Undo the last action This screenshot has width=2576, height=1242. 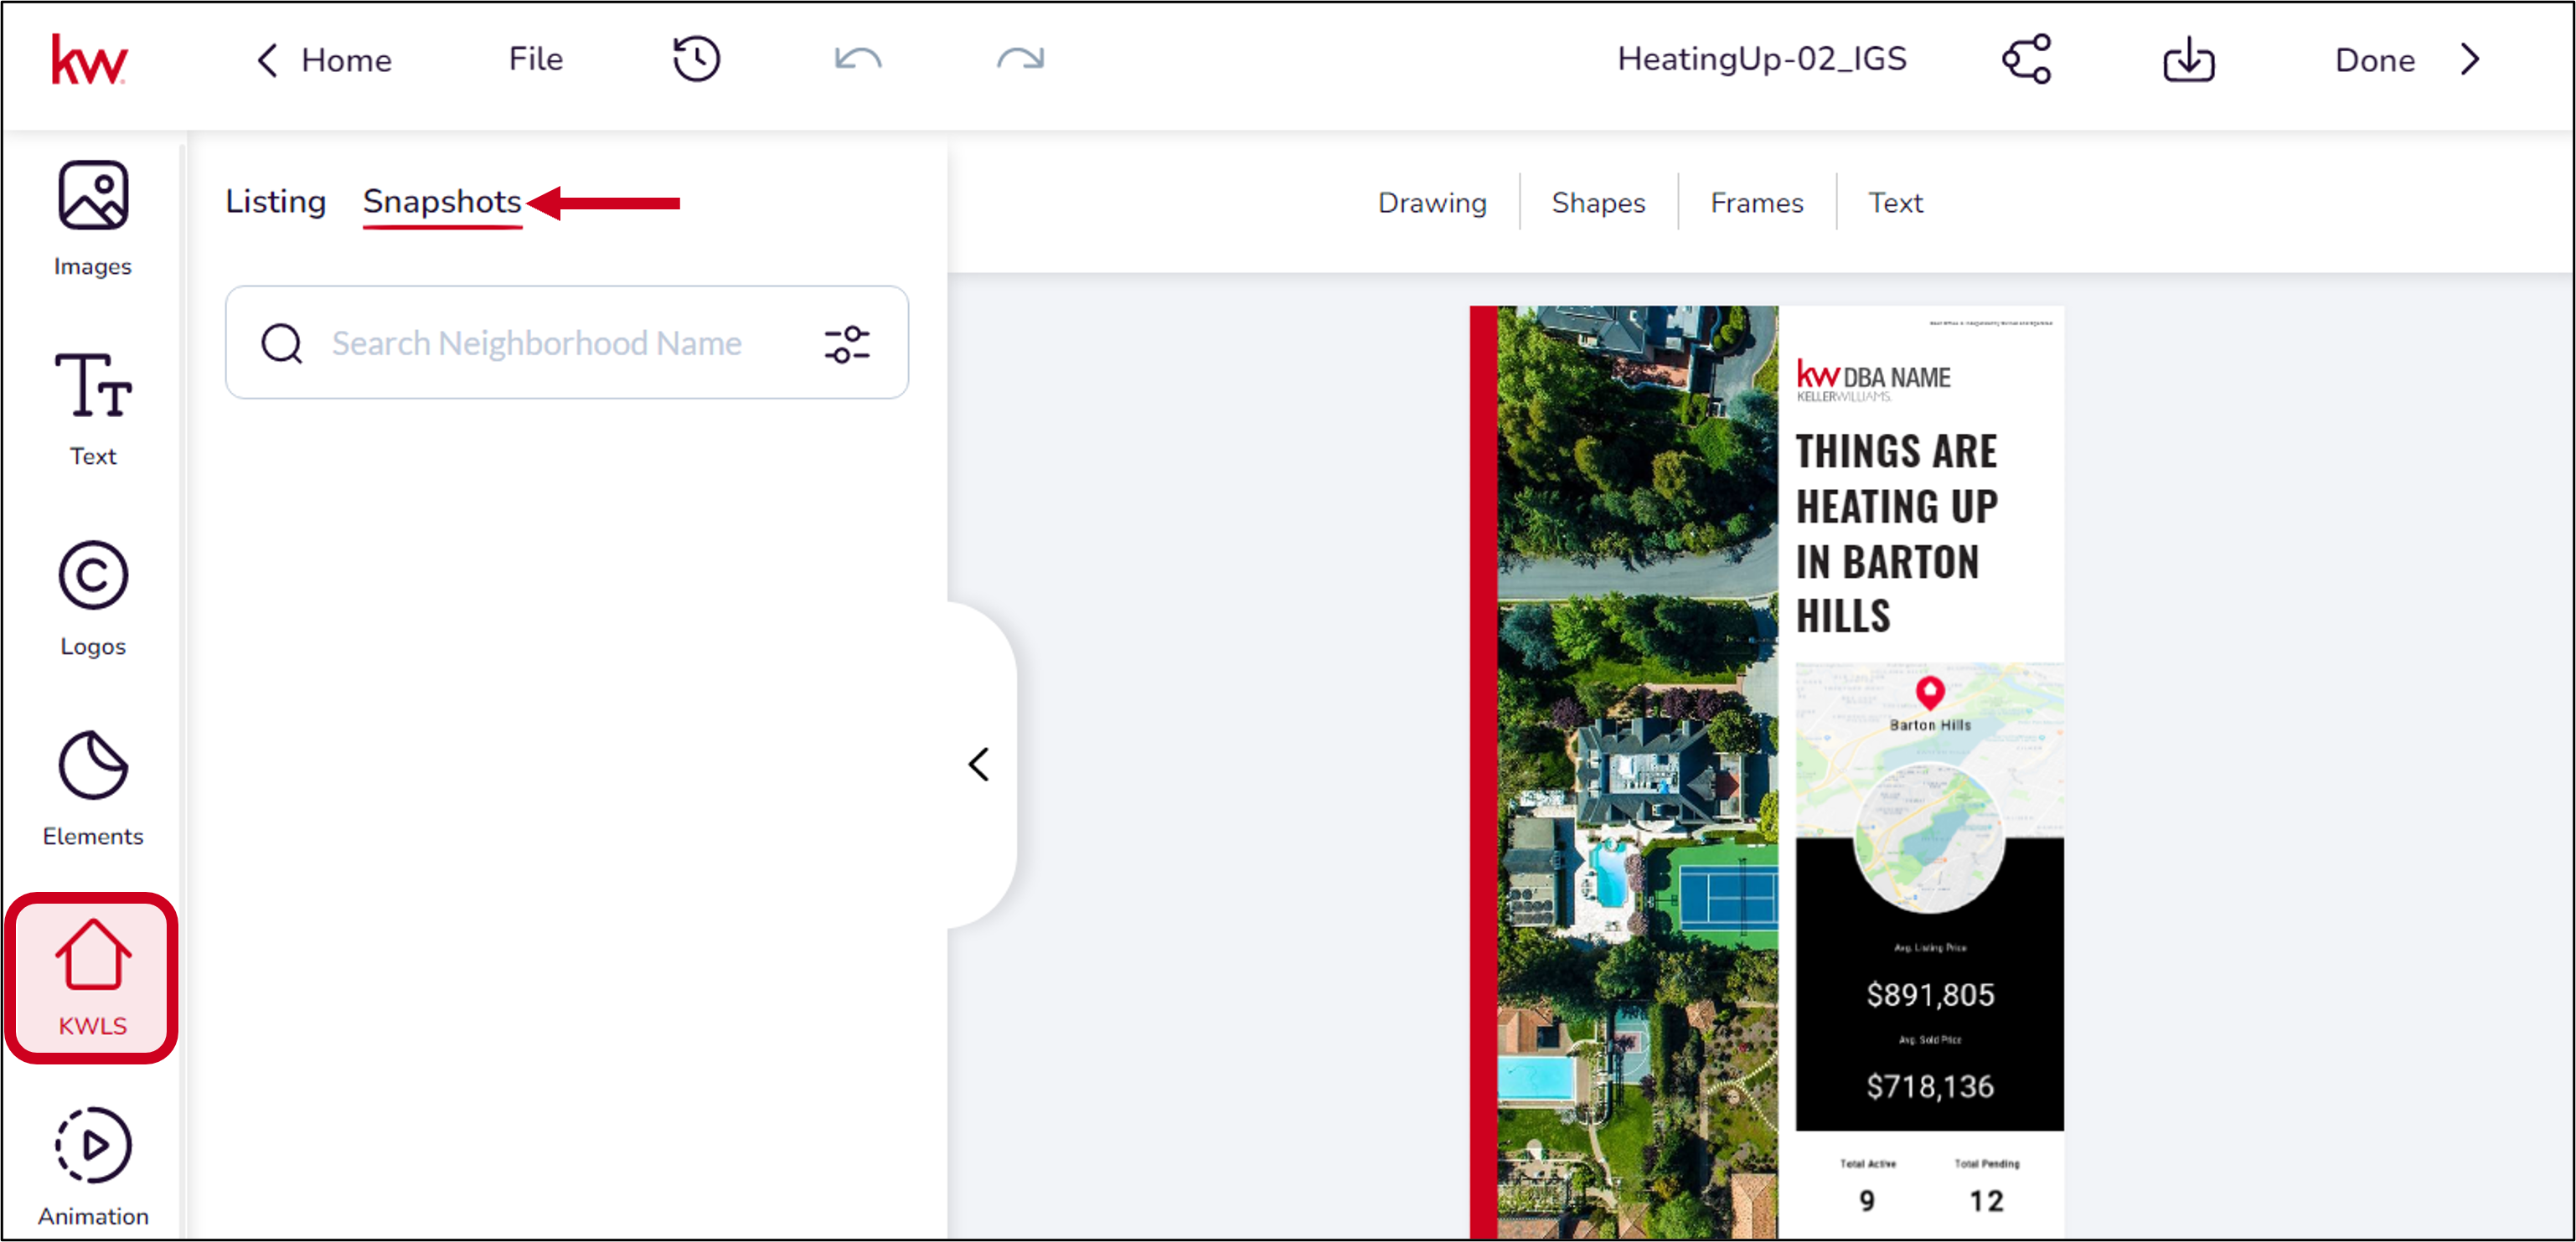(857, 59)
